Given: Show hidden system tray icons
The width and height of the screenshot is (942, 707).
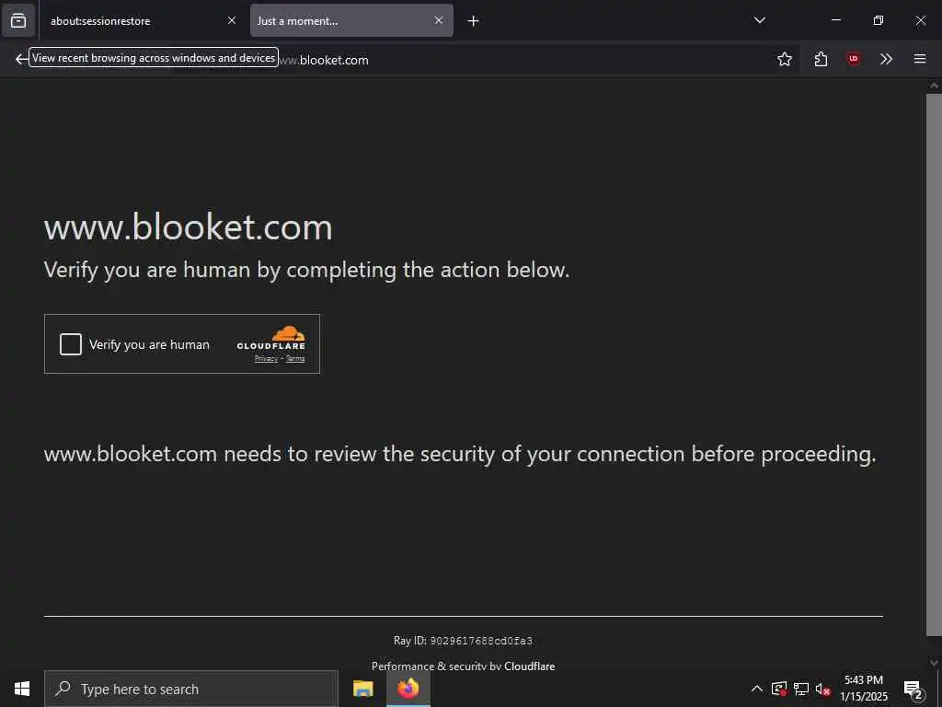Looking at the screenshot, I should coord(757,689).
